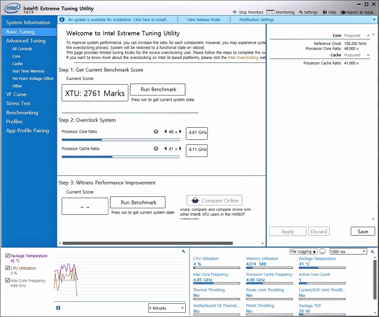The width and height of the screenshot is (379, 317).
Task: Open Help from the top toolbar
Action: click(325, 12)
